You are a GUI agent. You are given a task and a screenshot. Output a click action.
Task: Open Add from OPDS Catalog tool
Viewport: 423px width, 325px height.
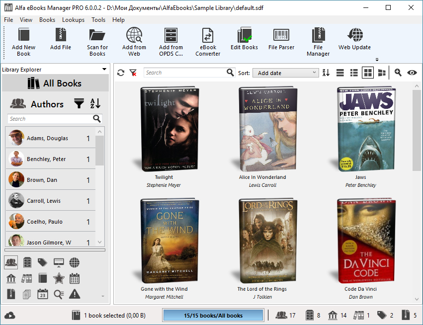171,42
